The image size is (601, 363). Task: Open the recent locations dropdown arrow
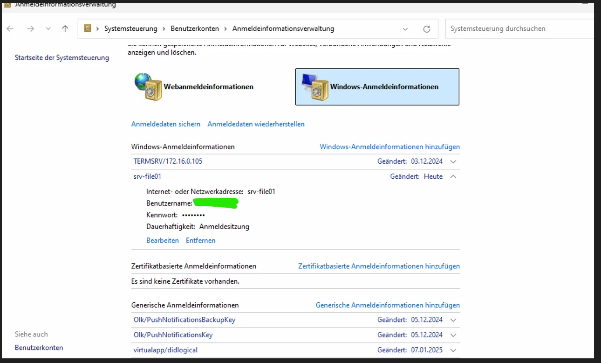tap(48, 28)
